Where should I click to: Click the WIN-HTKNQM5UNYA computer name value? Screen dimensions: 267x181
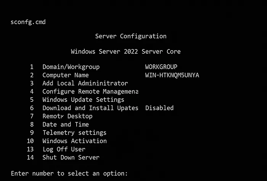pos(172,75)
